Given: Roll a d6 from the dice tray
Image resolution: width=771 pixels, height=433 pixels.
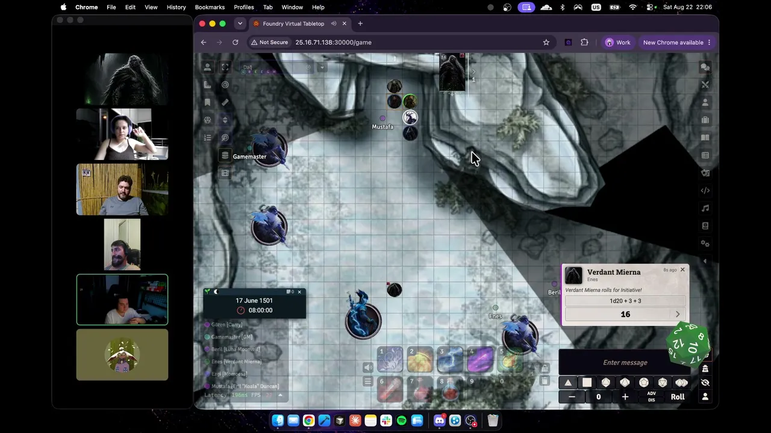Looking at the screenshot, I should [587, 382].
